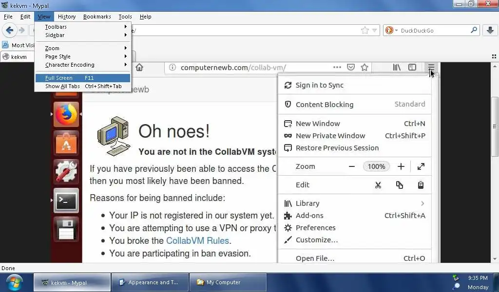Image resolution: width=499 pixels, height=292 pixels.
Task: Enter full screen via zoom arrows icon
Action: tap(421, 166)
